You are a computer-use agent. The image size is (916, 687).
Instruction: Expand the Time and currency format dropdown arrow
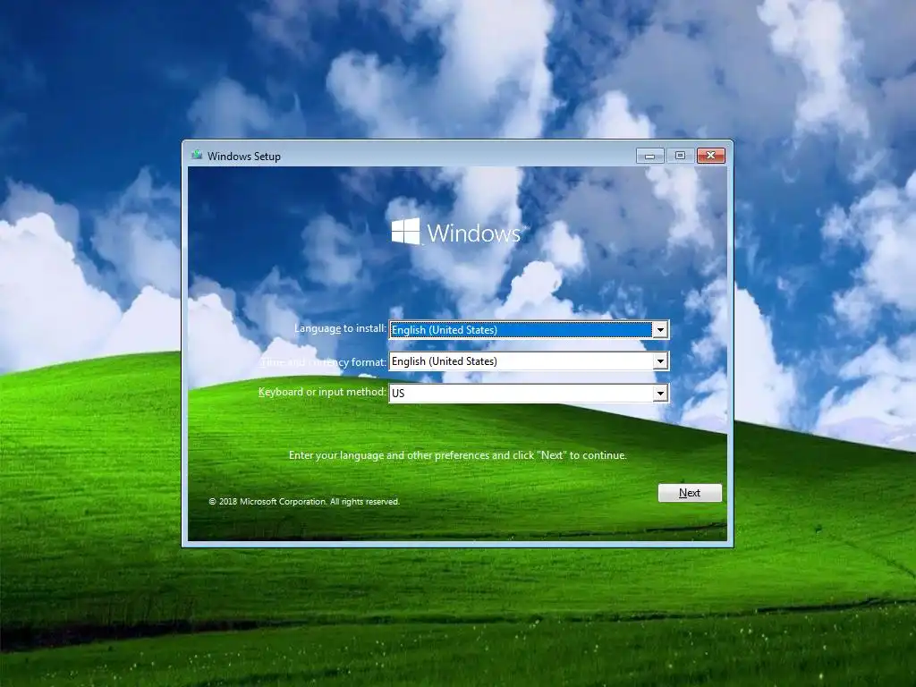tap(660, 361)
